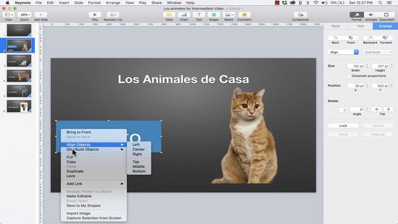
Task: Choose Bottom in Align submenu
Action: (x=139, y=172)
